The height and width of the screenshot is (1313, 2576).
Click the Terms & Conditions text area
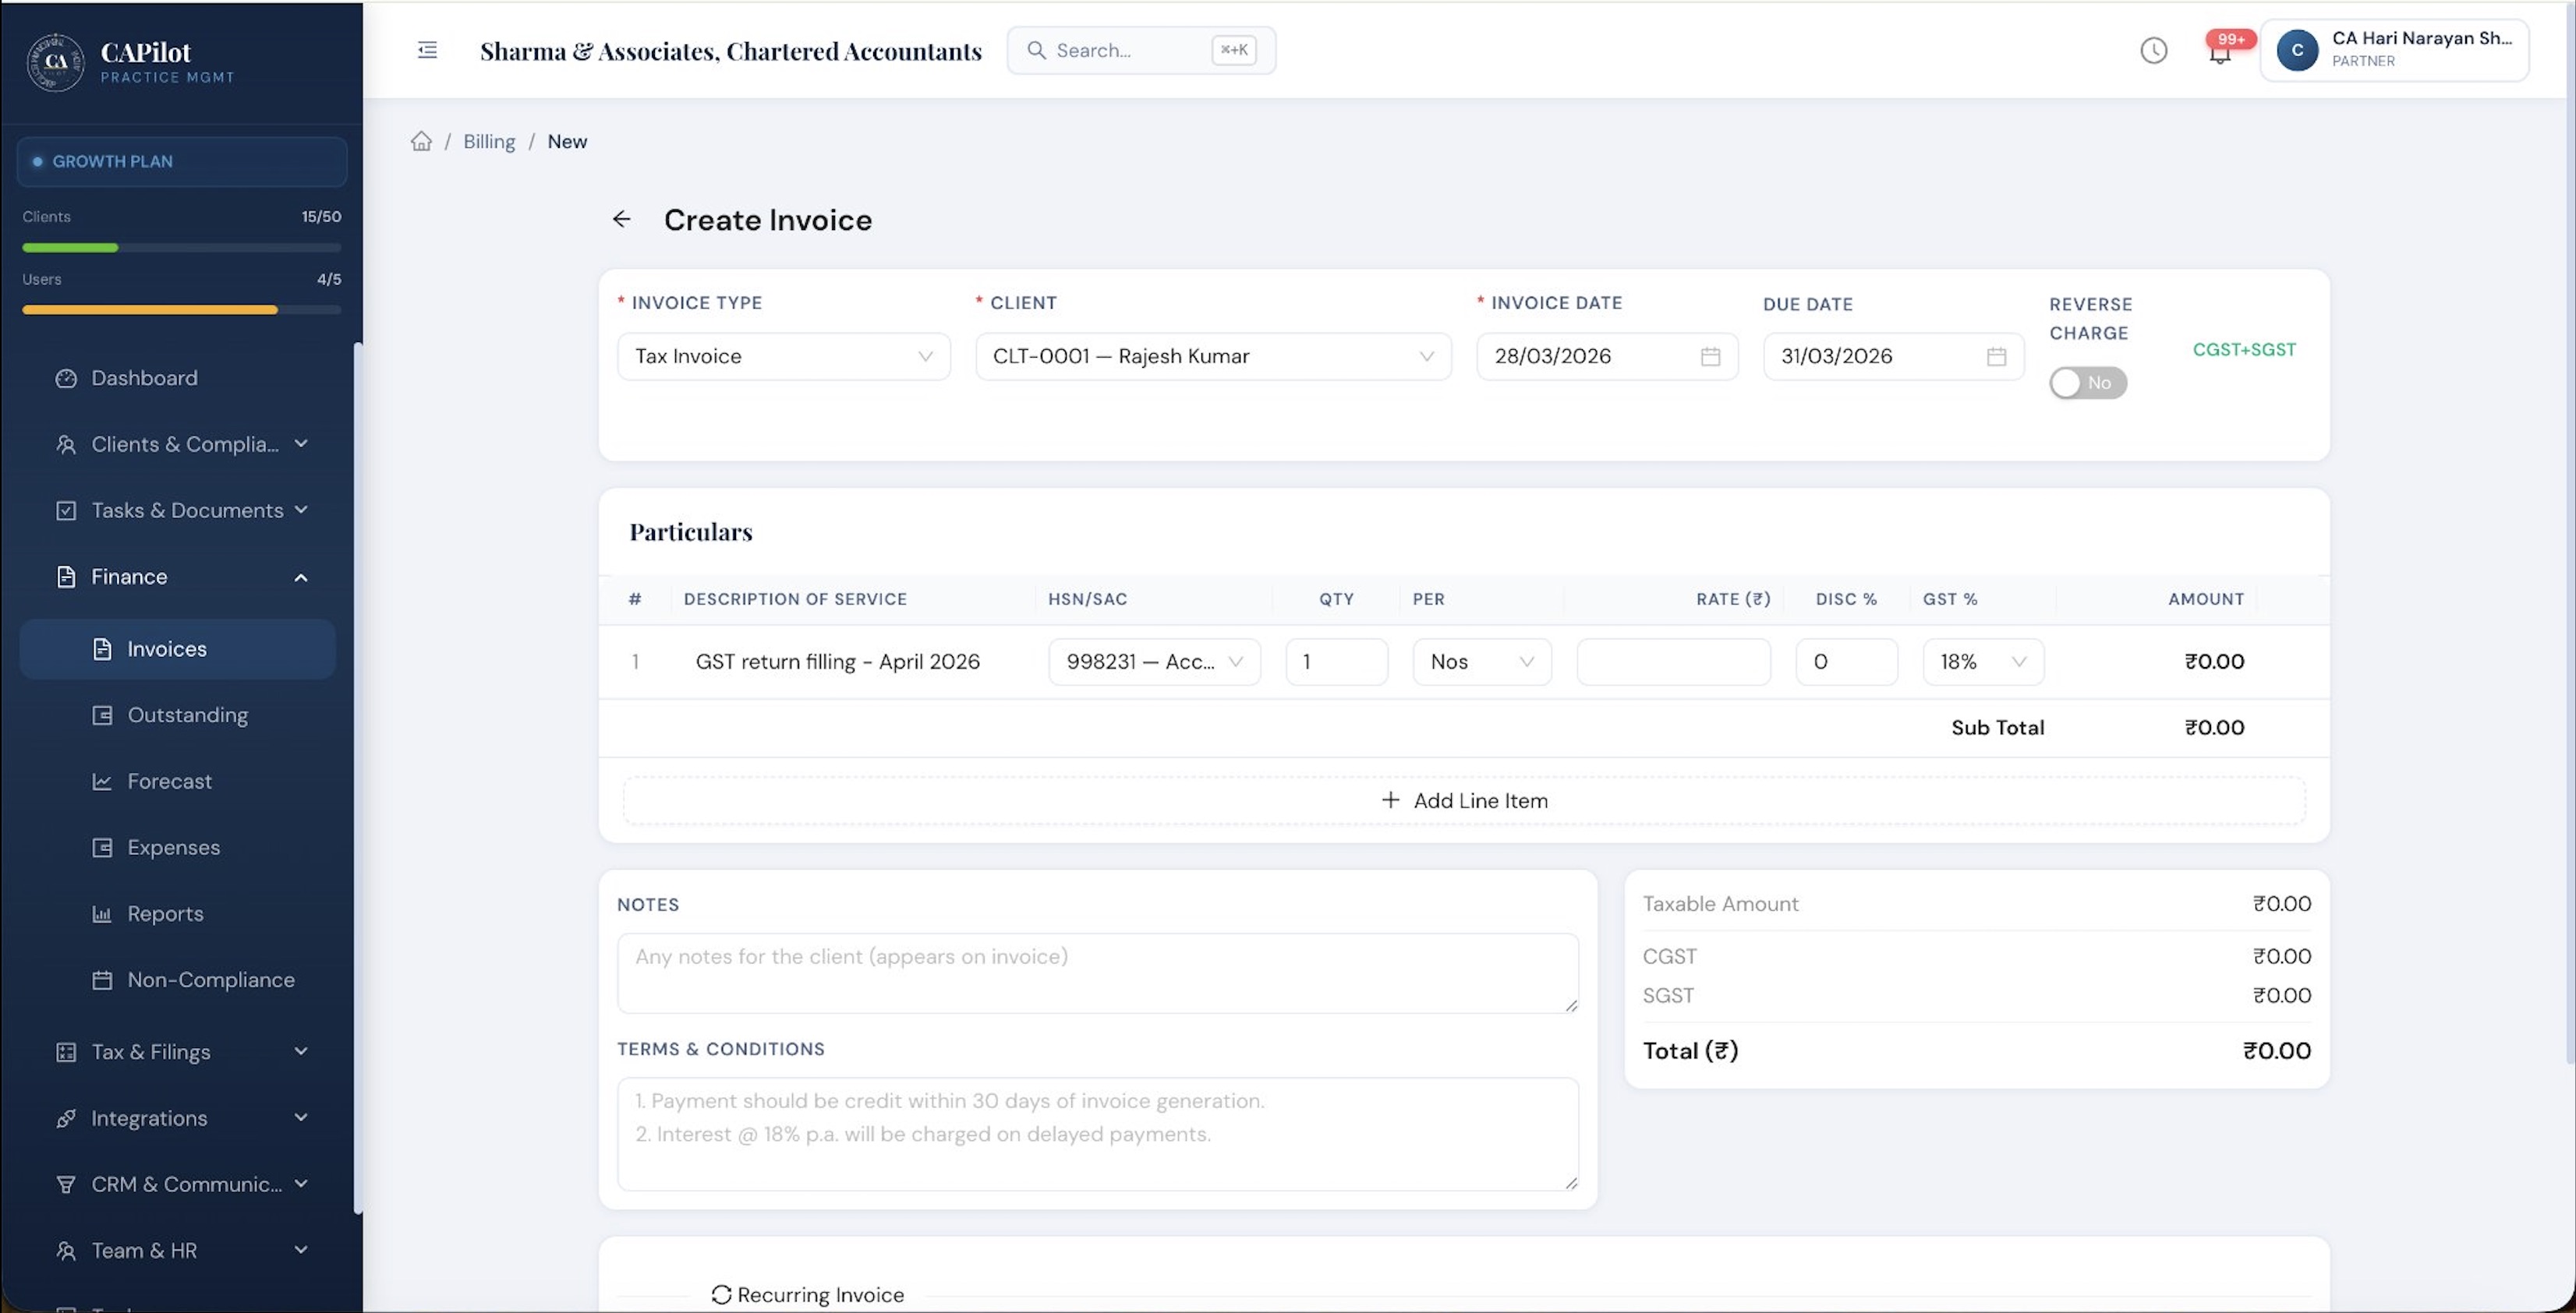coord(1098,1134)
